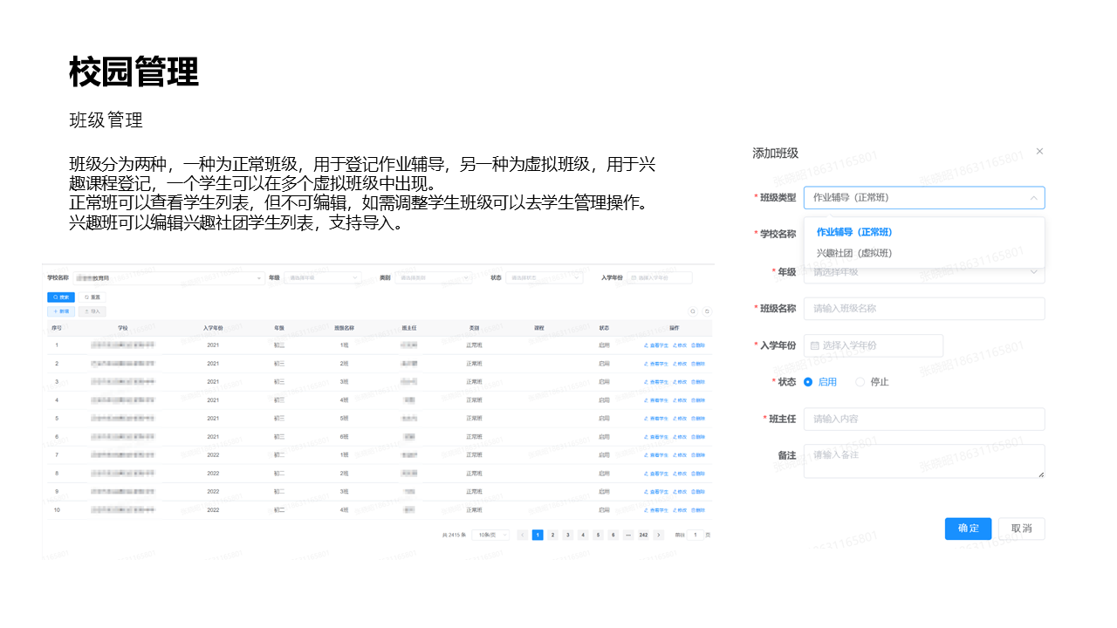
Task: Open the 年级 filter dropdown in list
Action: pyautogui.click(x=323, y=277)
